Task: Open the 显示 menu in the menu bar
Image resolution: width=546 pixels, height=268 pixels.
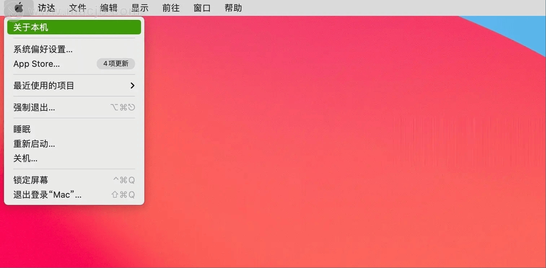Action: click(140, 8)
